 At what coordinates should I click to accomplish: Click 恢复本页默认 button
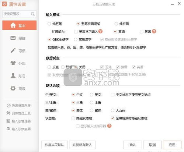tap(55, 145)
